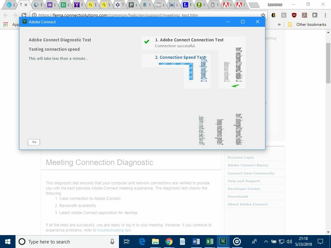The width and height of the screenshot is (331, 248).
Task: Close the active browser tab
Action: click(26, 5)
